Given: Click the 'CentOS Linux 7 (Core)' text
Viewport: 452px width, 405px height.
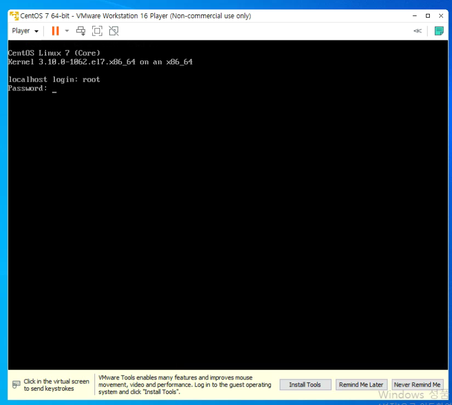Looking at the screenshot, I should (x=54, y=53).
